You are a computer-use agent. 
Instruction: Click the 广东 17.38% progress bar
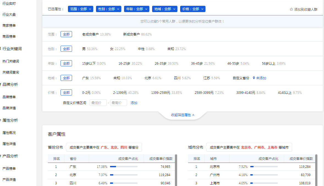(x=123, y=167)
